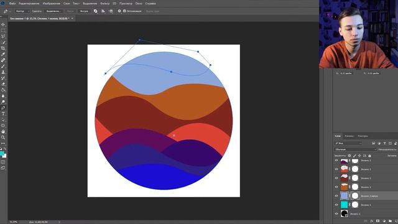Select the Blur tool
This screenshot has height=224, width=398.
(x=3, y=96)
